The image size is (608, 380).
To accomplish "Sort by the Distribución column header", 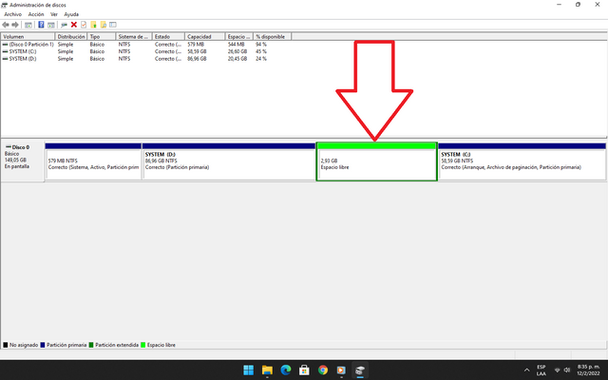I will (71, 36).
